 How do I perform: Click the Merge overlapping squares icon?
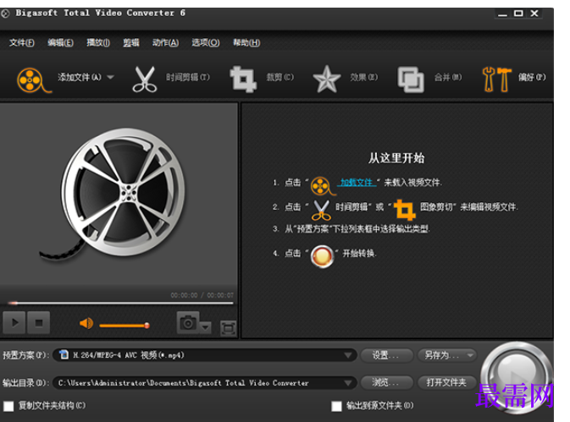(411, 79)
